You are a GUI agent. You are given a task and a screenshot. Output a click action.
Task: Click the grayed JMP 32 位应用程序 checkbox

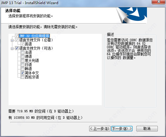pyautogui.click(x=17, y=36)
